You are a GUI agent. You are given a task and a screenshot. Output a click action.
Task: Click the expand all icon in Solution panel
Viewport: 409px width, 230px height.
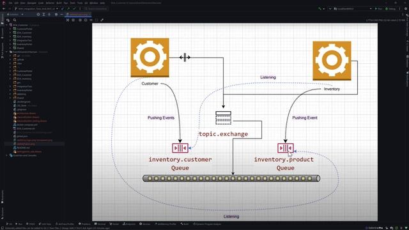point(43,14)
